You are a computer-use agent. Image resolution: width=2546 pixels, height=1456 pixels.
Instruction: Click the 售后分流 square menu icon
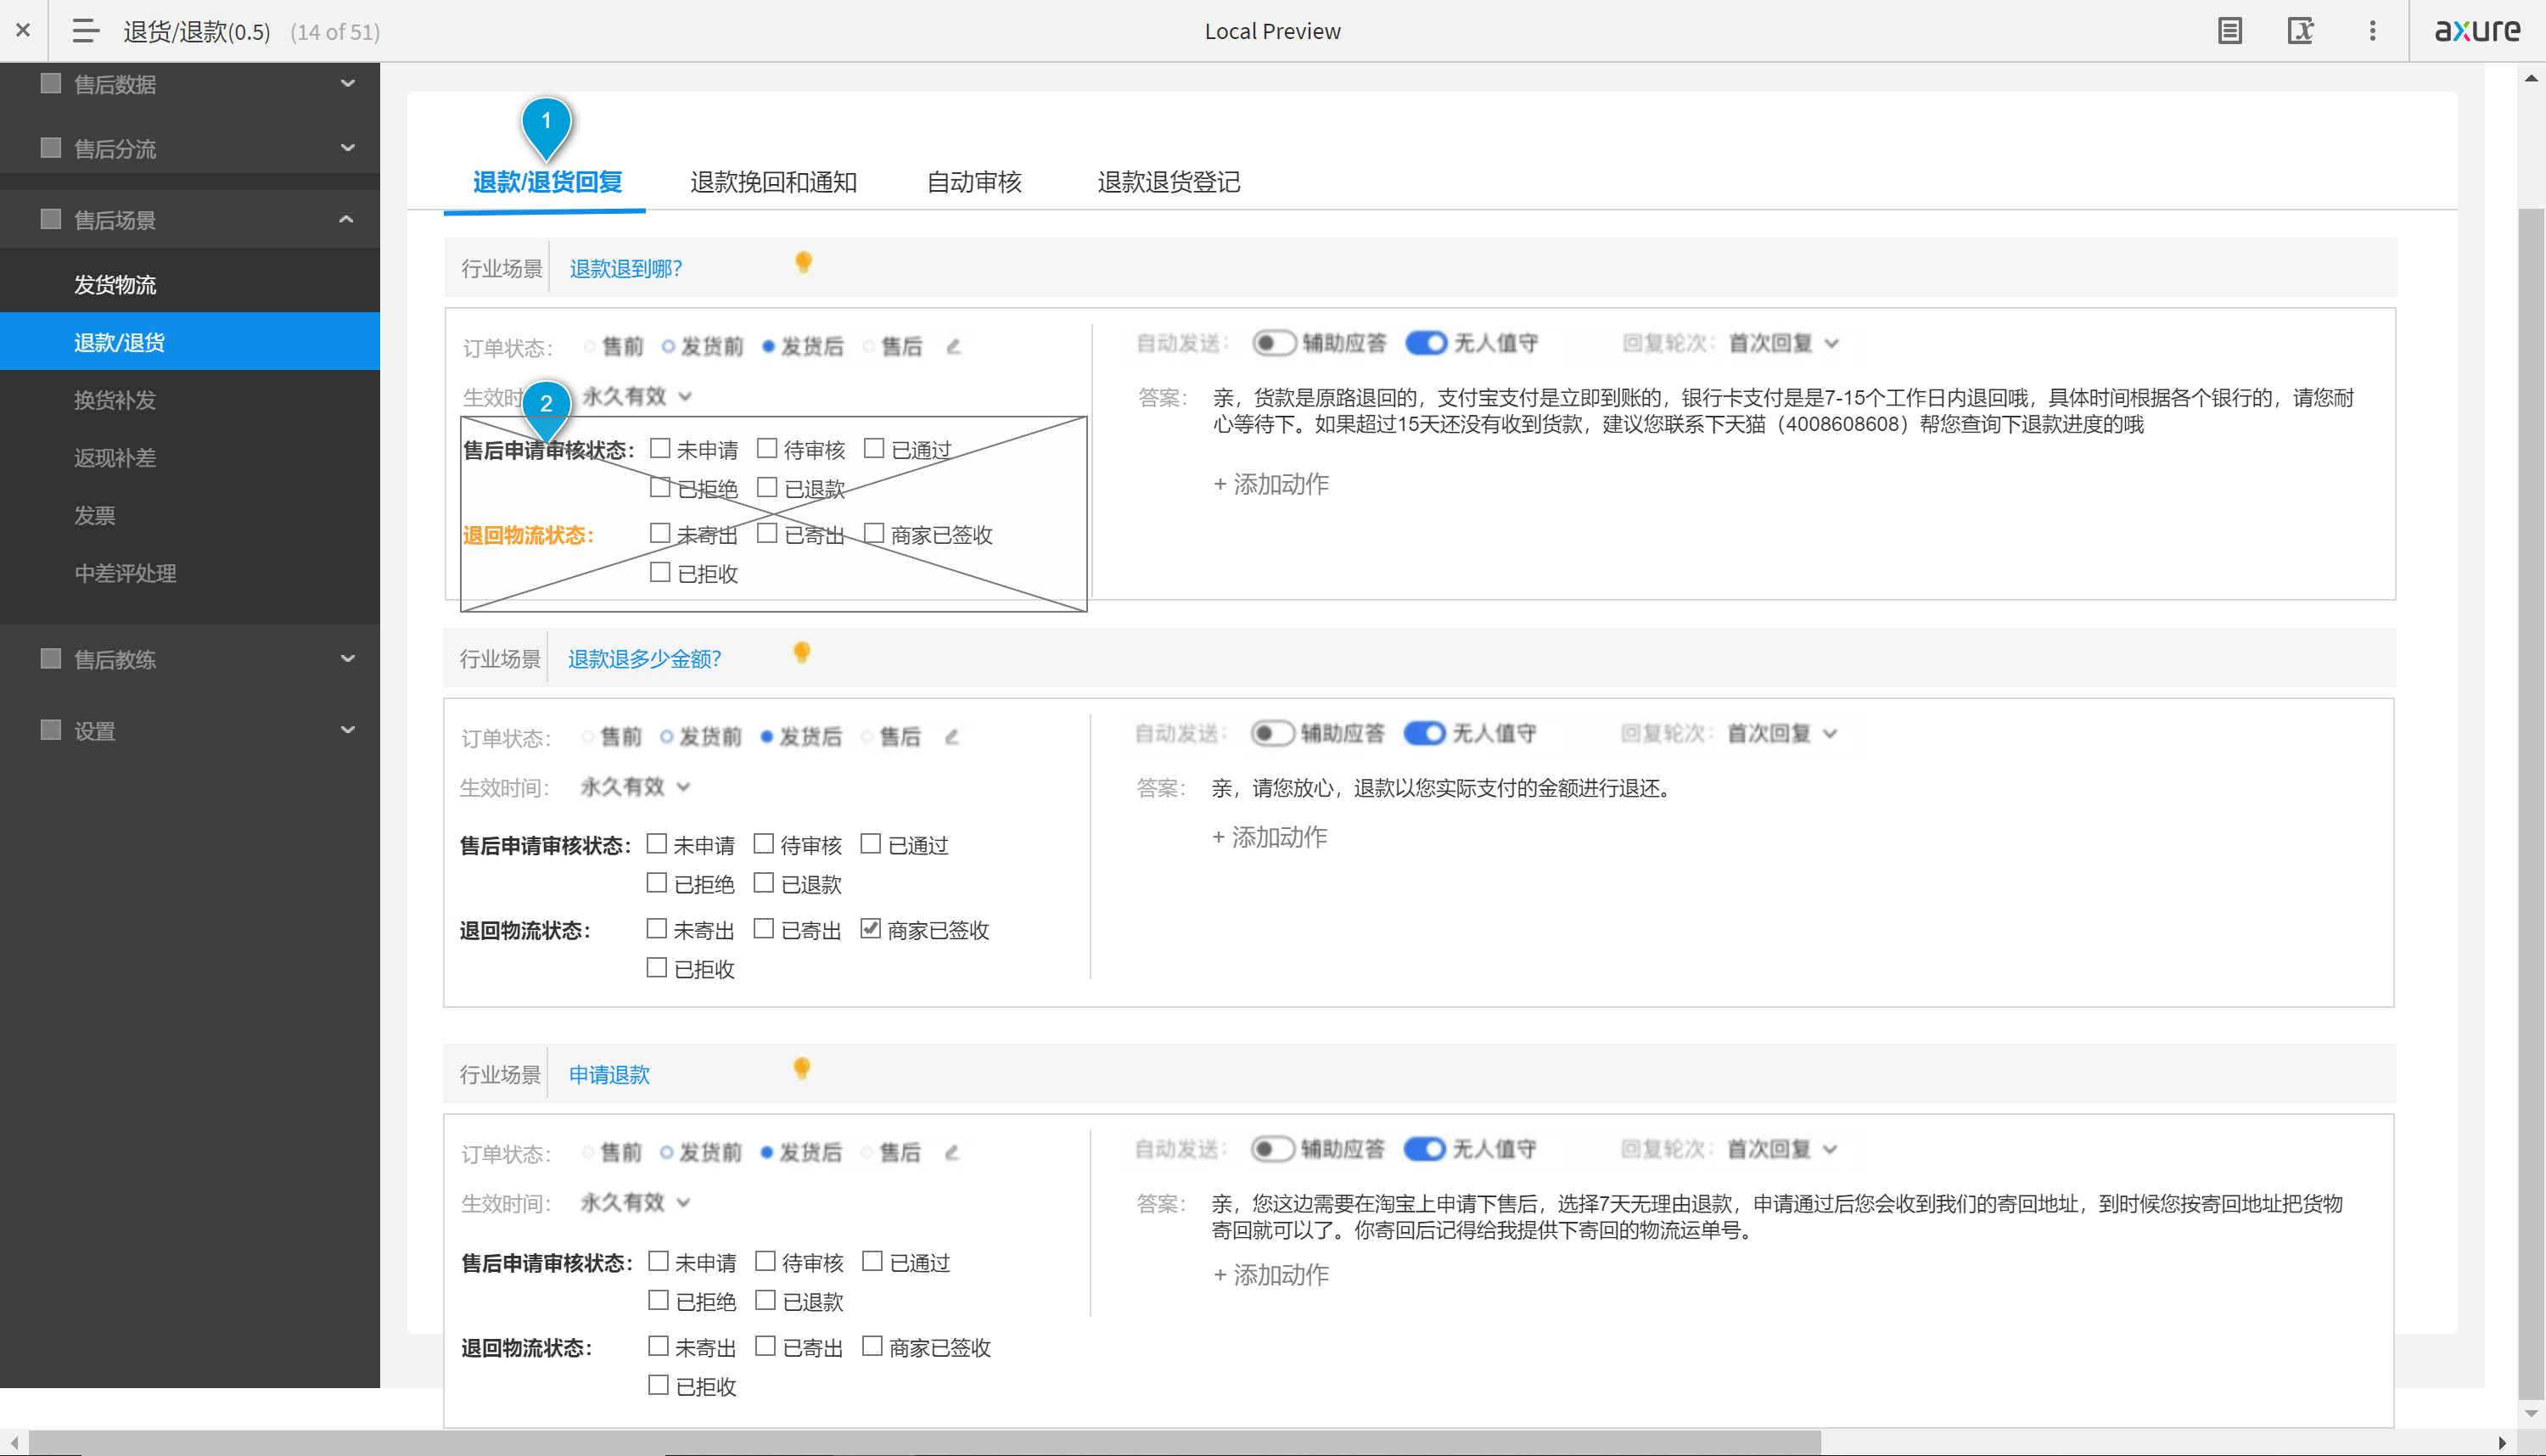pyautogui.click(x=50, y=147)
